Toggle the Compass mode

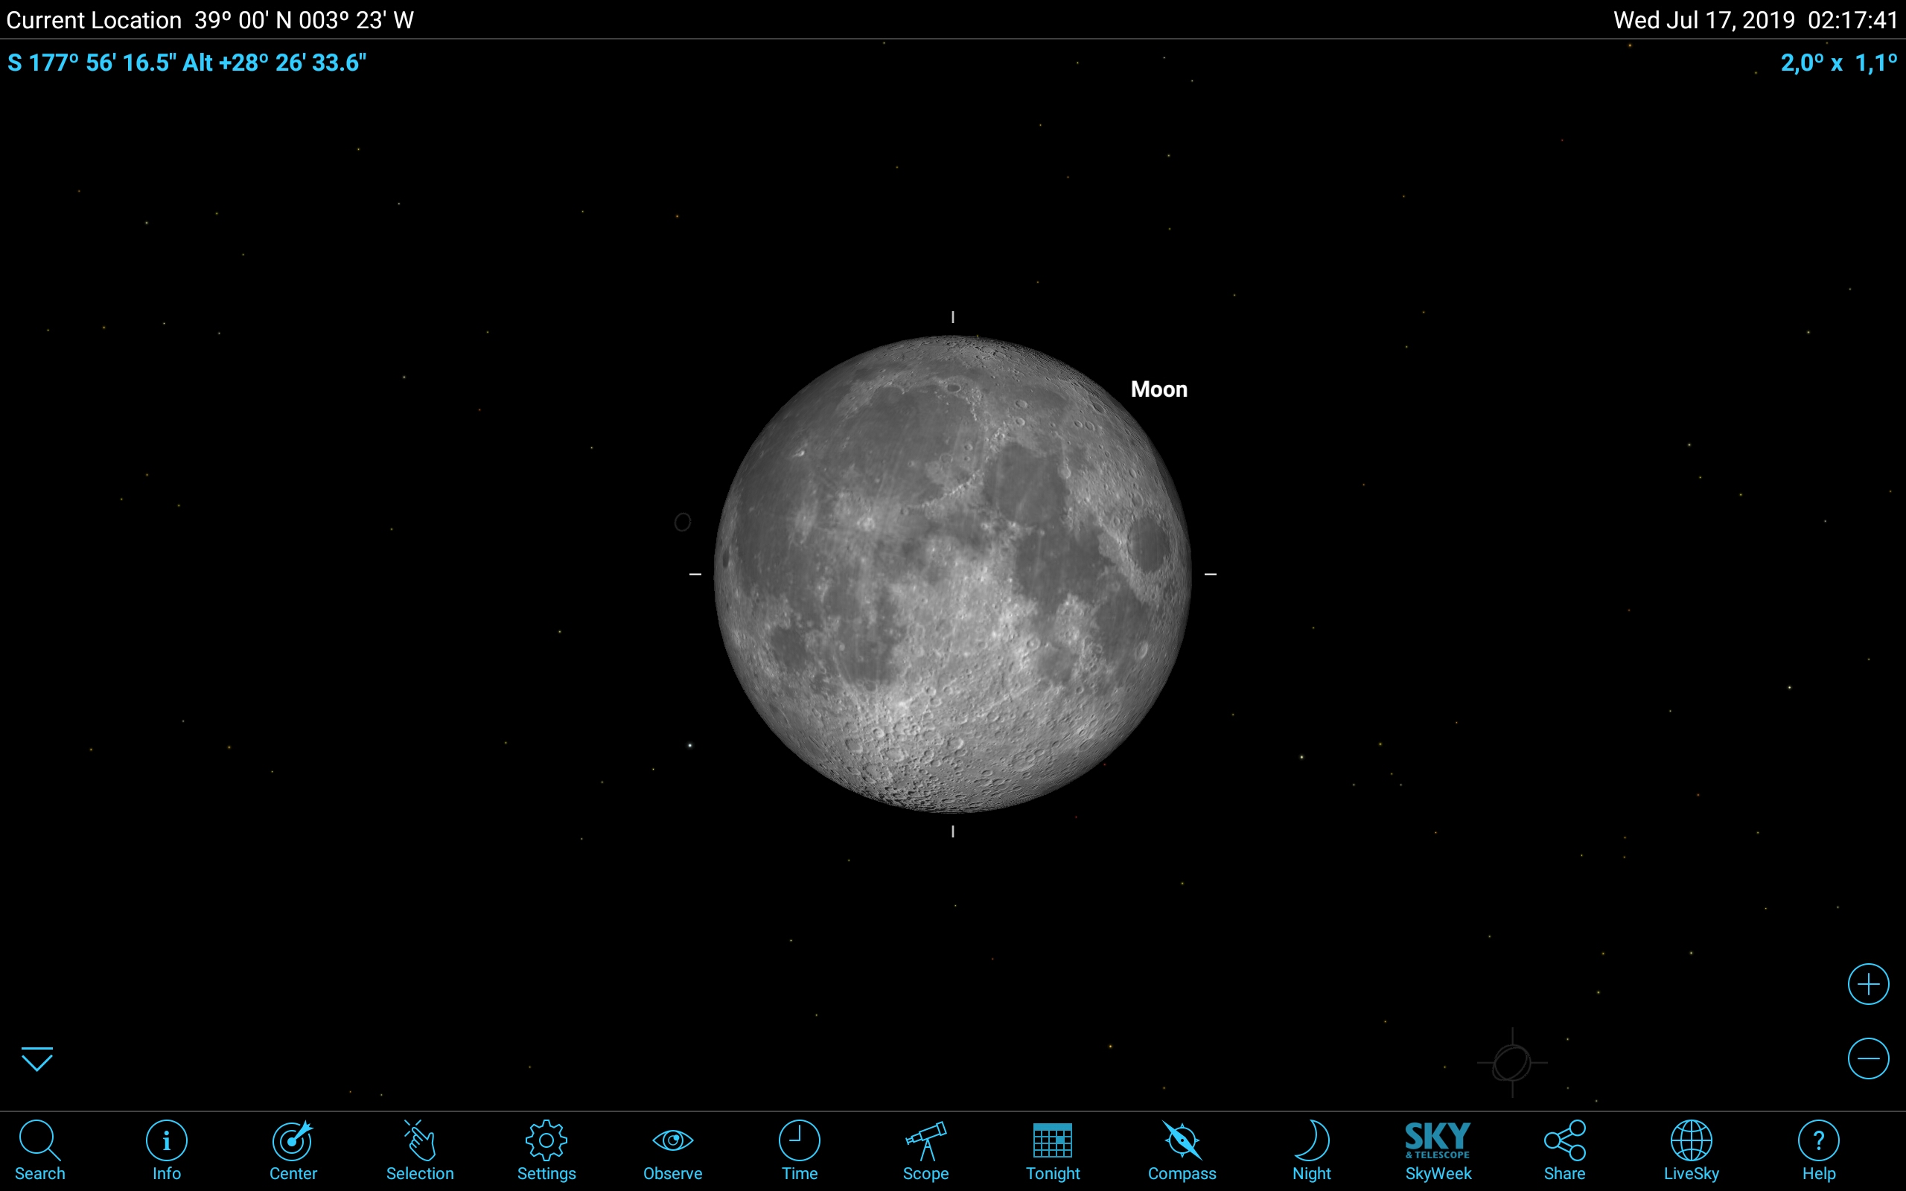(1182, 1150)
